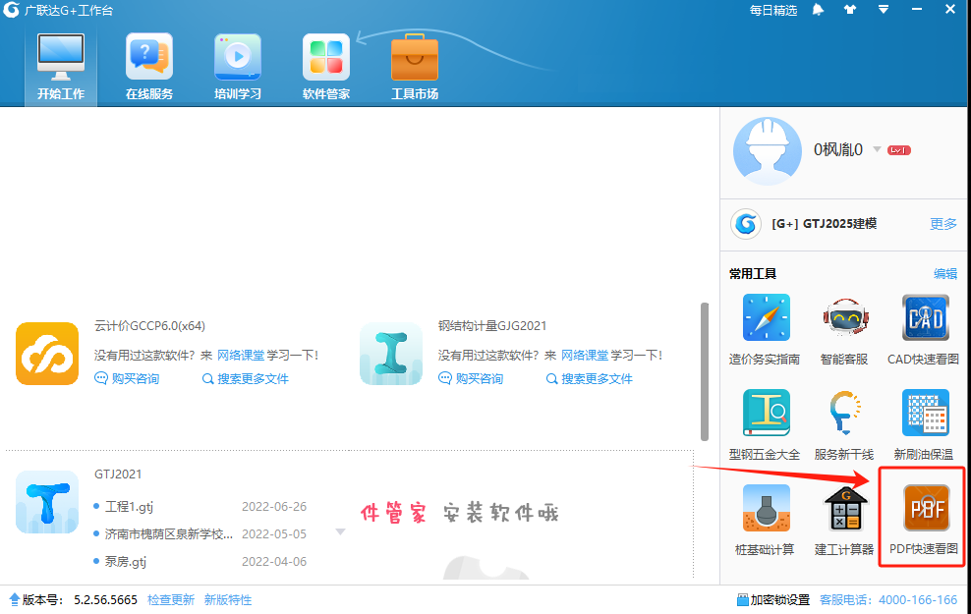The image size is (971, 614).
Task: Switch to 在线服务 tab
Action: click(149, 67)
